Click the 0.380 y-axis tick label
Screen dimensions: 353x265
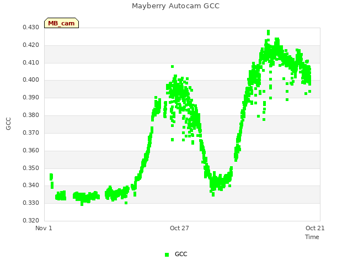31,115
